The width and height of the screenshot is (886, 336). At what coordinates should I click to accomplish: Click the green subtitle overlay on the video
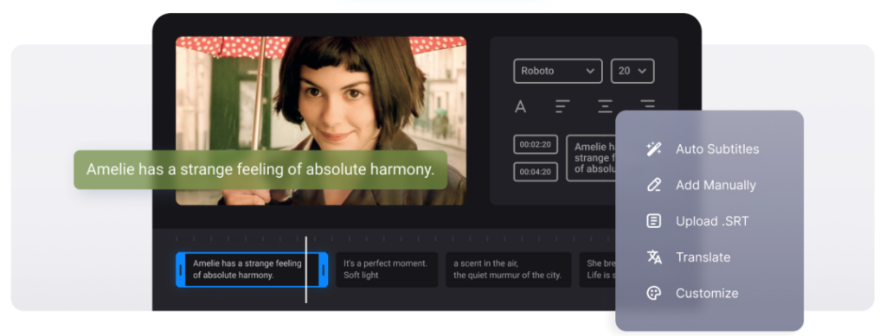point(260,169)
